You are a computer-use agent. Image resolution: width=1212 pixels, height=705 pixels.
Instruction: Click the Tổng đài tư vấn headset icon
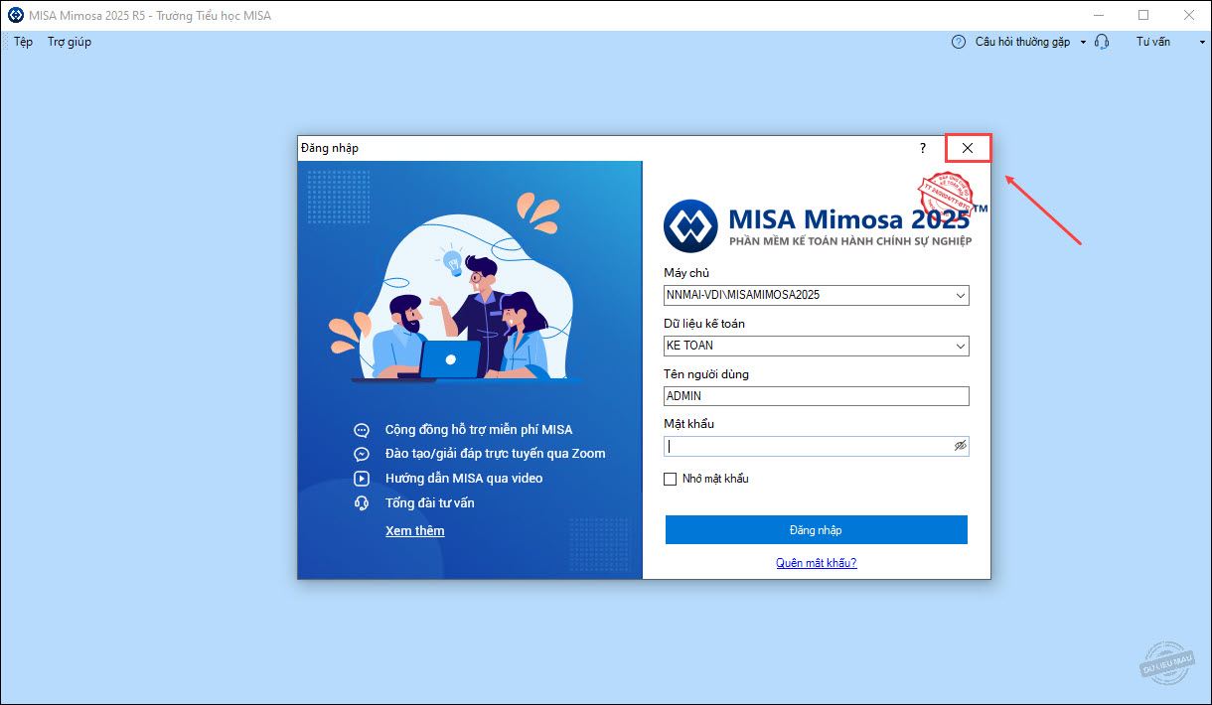(362, 503)
